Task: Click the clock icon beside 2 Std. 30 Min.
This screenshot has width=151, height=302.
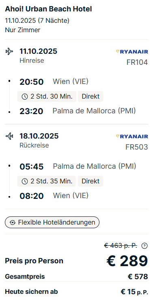Action: click(25, 97)
